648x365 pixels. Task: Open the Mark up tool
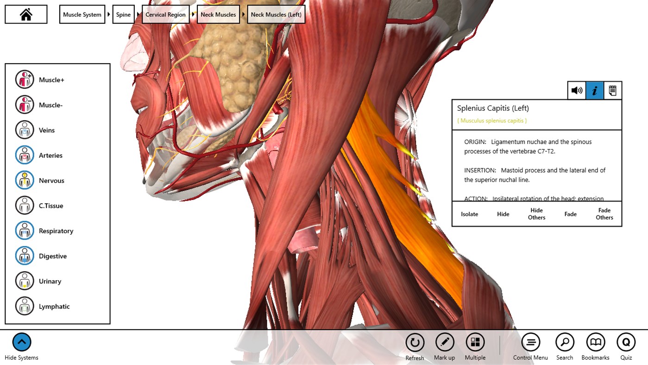tap(444, 342)
